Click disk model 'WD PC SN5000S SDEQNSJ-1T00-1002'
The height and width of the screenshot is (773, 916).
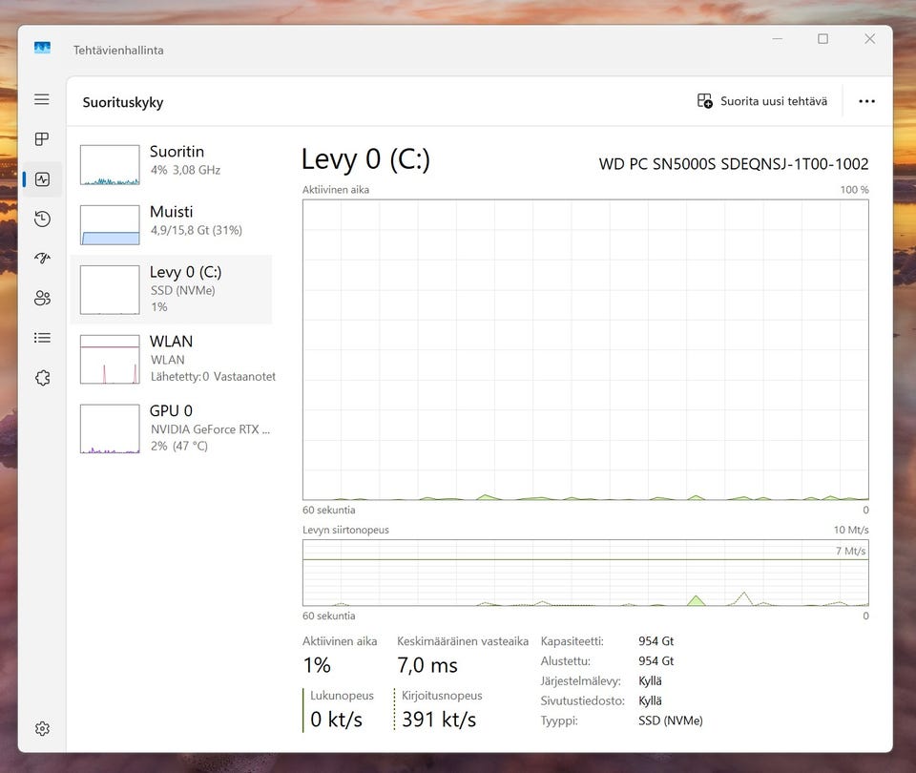(x=734, y=164)
